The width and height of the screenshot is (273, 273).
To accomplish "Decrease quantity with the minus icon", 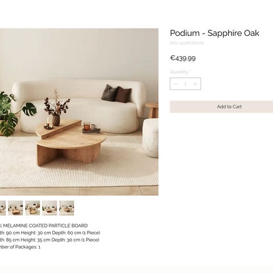I will tap(176, 84).
